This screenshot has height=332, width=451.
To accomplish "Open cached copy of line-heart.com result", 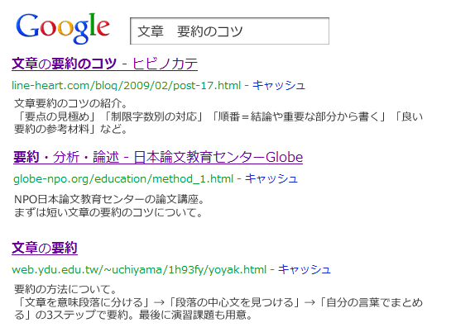I will click(279, 85).
